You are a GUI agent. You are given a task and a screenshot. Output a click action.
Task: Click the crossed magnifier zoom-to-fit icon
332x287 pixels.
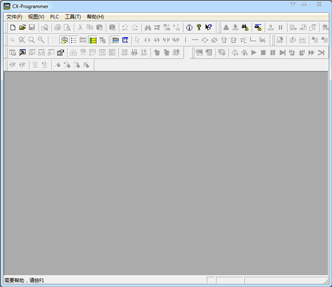tap(22, 40)
